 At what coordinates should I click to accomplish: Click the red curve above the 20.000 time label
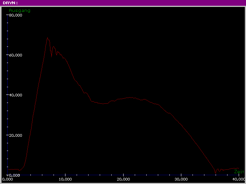123,98
